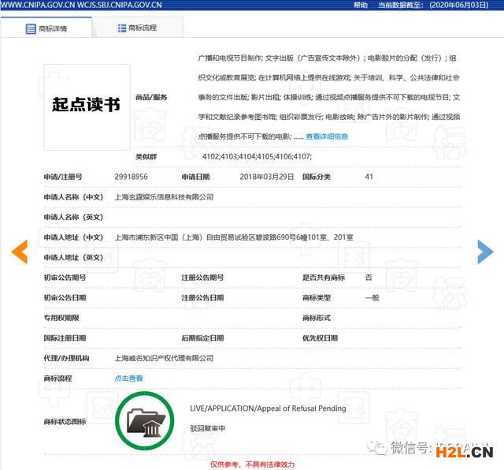The height and width of the screenshot is (470, 504).
Task: Select status text LIVE/APPLICATION/Appeal of Refusal Pending
Action: pos(268,408)
